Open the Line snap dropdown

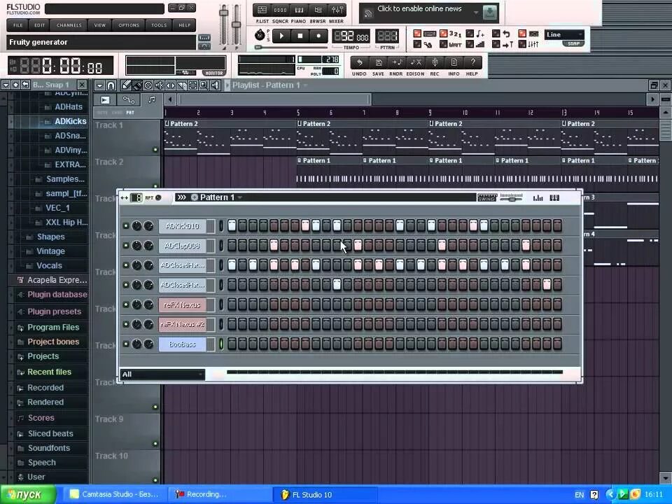tap(564, 35)
